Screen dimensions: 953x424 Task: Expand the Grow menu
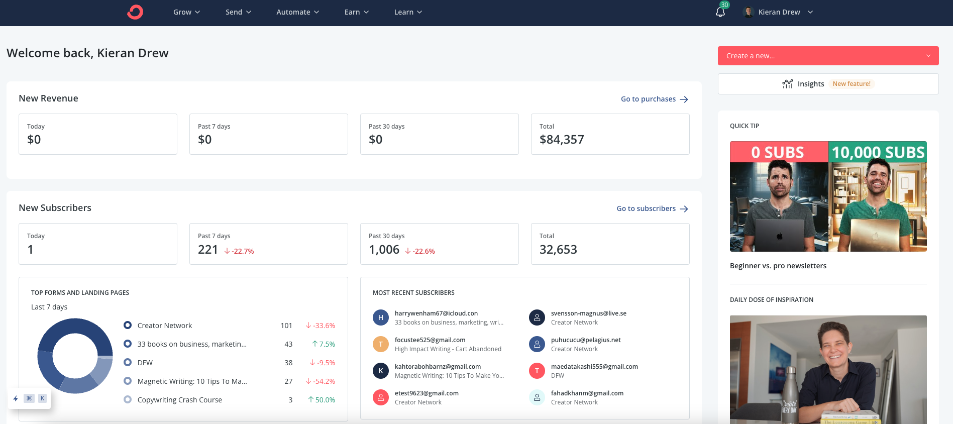(x=186, y=12)
